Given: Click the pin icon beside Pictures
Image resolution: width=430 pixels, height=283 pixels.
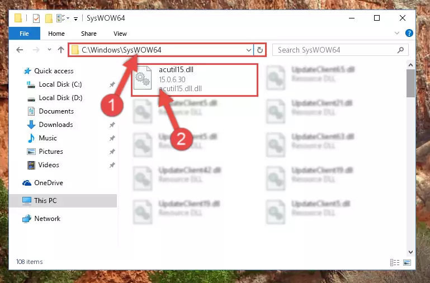Looking at the screenshot, I should 112,152.
